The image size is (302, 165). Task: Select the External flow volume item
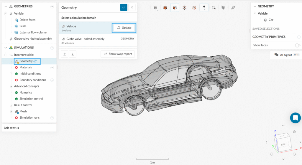click(x=33, y=32)
